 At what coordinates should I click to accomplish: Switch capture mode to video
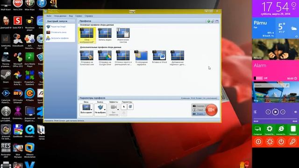[x=198, y=114]
